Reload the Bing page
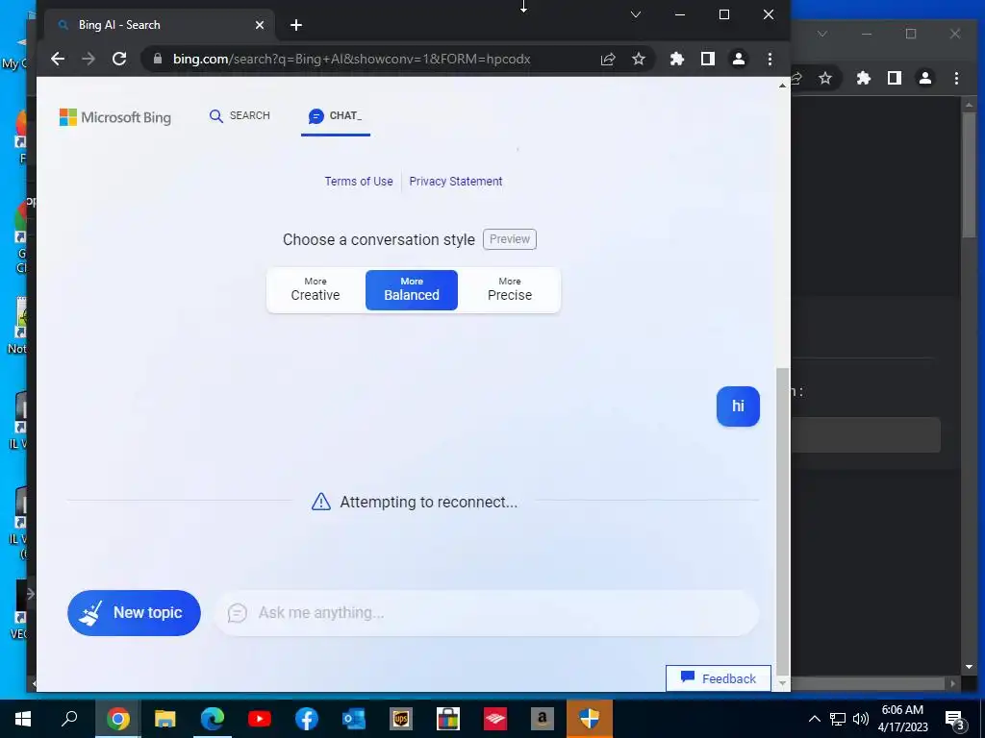 tap(119, 59)
